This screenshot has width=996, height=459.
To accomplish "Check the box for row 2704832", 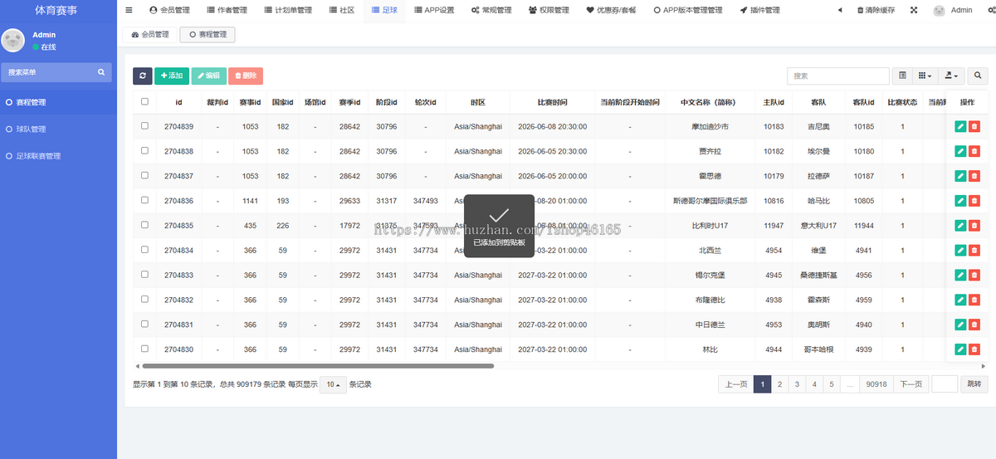I will click(x=144, y=299).
